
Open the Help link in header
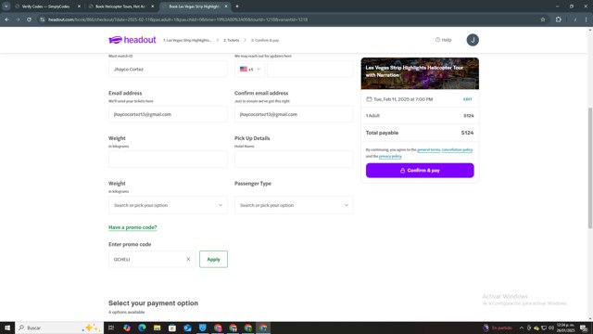point(443,40)
